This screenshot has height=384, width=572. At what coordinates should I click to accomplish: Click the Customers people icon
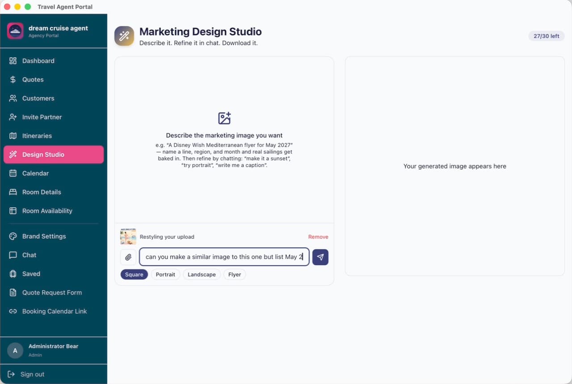pyautogui.click(x=13, y=98)
